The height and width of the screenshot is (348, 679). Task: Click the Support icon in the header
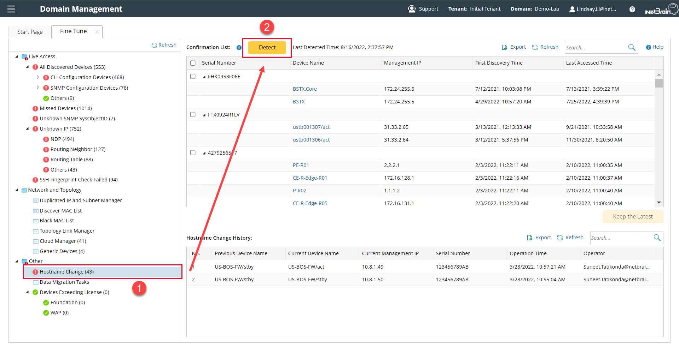tap(412, 9)
